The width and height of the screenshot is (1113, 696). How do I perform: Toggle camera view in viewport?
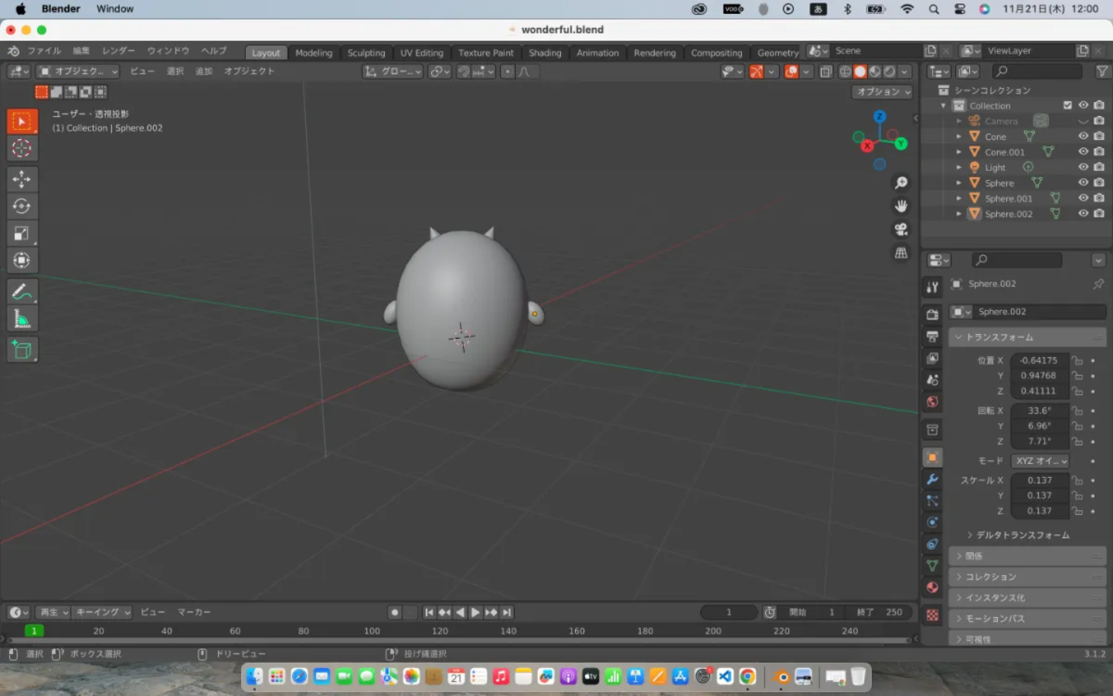pos(901,230)
